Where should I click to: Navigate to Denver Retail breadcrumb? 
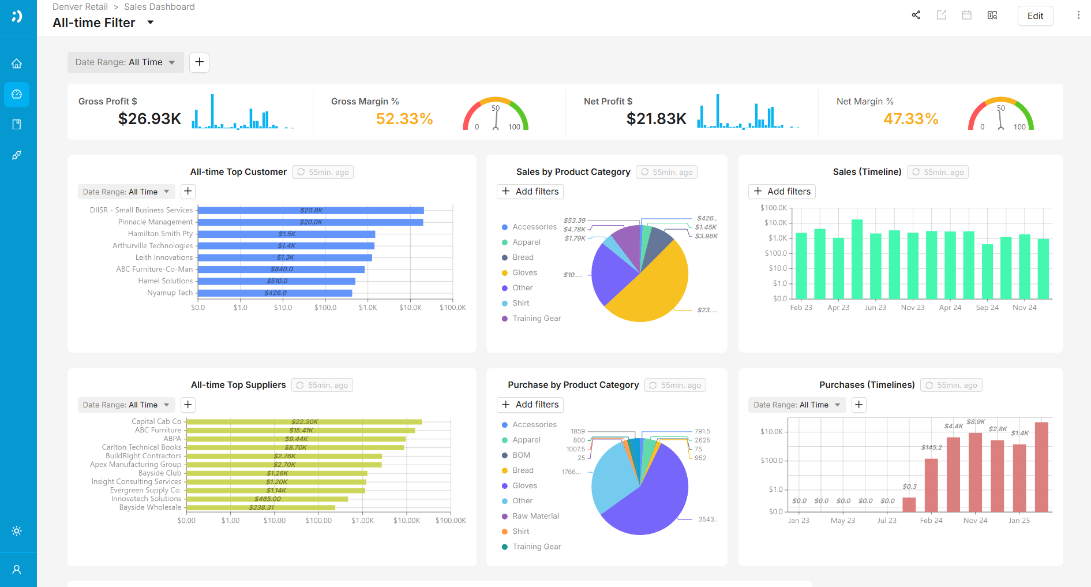point(80,7)
